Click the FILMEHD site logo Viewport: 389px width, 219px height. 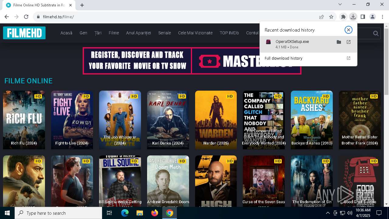coord(24,33)
